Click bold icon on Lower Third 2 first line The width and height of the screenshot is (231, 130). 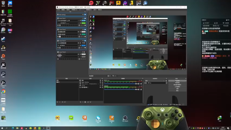[80, 32]
